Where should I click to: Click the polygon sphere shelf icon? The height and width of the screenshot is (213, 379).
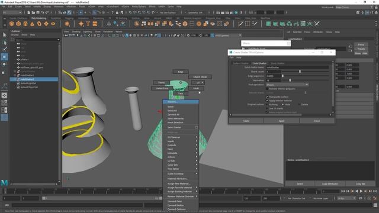(12, 24)
